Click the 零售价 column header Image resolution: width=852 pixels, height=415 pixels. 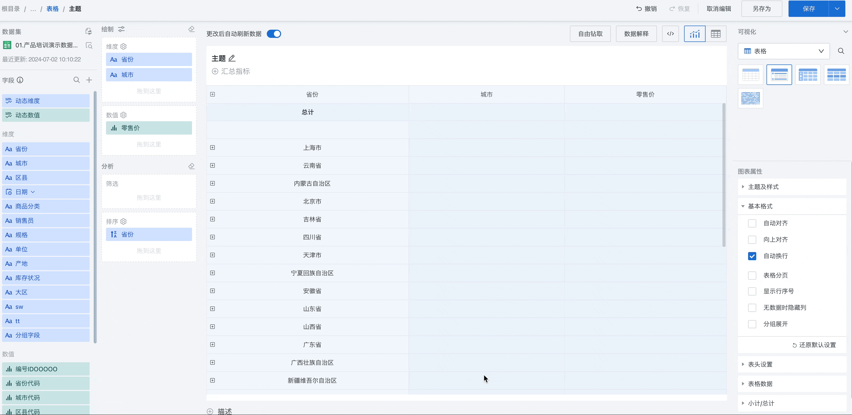645,94
